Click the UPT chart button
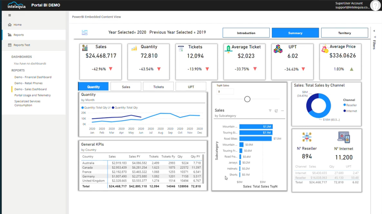This screenshot has height=214, width=382. (191, 87)
